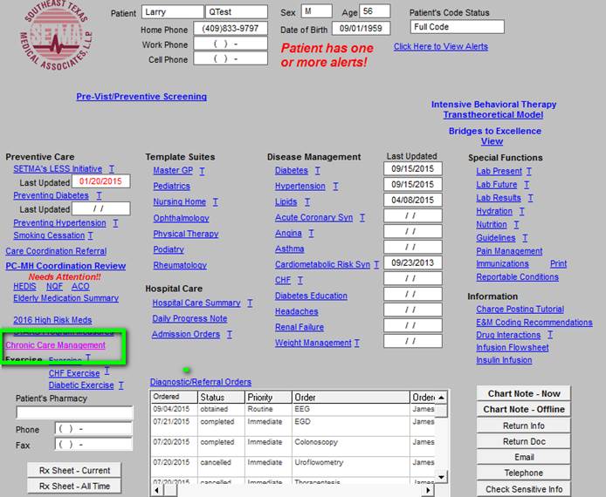Select the Uroflowometry order row
This screenshot has height=497, width=606.
293,466
